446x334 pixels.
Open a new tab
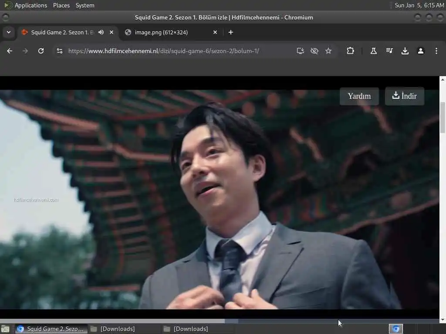[x=231, y=32]
